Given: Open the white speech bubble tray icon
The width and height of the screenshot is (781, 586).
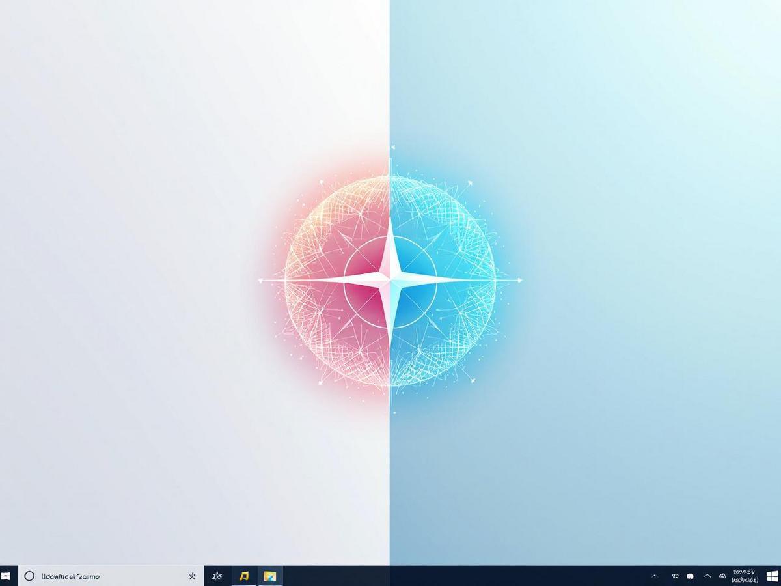Looking at the screenshot, I should tap(690, 576).
